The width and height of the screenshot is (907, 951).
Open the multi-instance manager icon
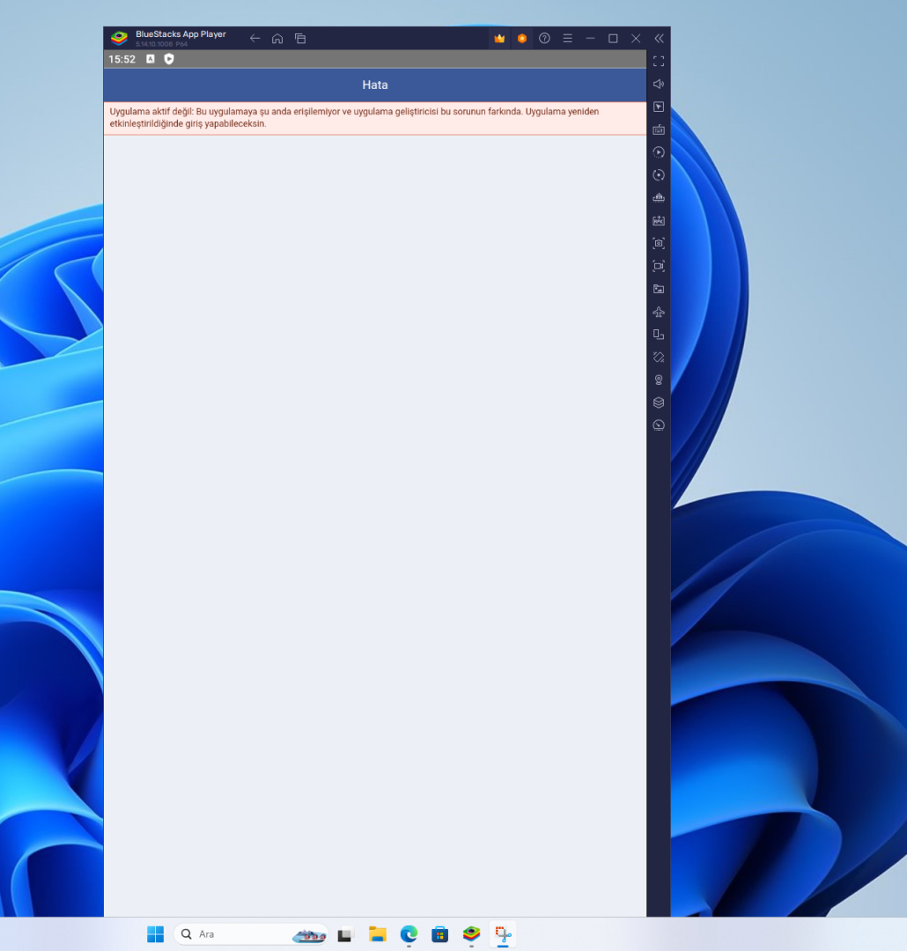tap(659, 198)
